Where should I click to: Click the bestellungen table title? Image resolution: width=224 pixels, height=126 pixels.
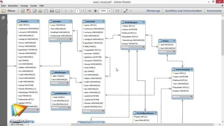(131, 22)
